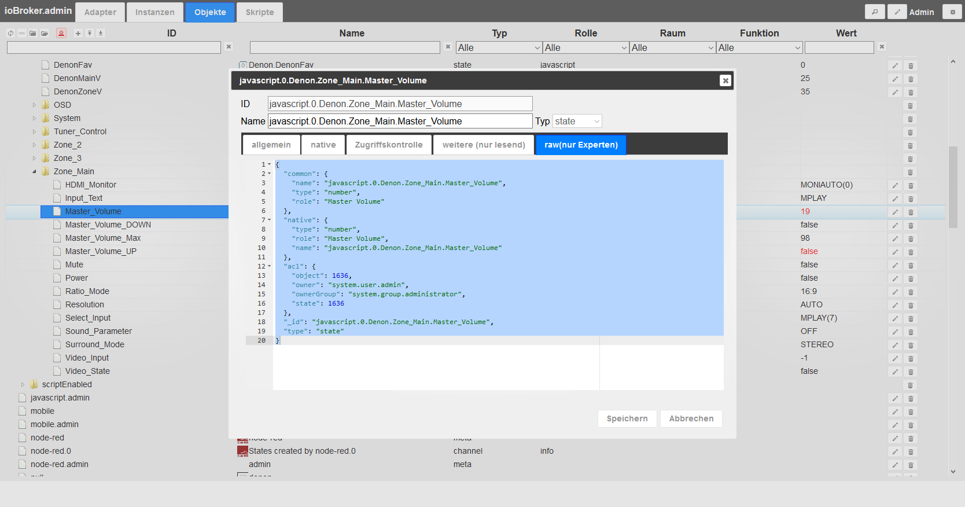Image resolution: width=965 pixels, height=507 pixels.
Task: Click the download objects arrow icon
Action: pyautogui.click(x=101, y=34)
